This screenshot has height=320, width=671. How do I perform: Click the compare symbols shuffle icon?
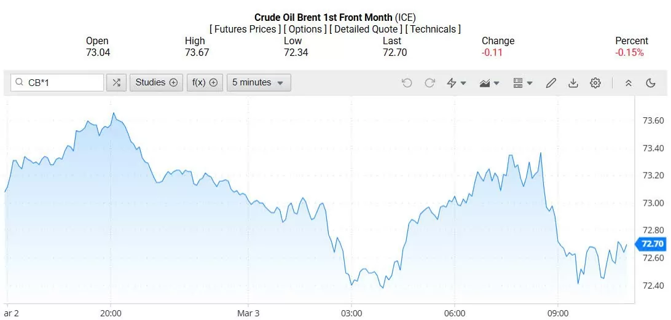pyautogui.click(x=116, y=82)
